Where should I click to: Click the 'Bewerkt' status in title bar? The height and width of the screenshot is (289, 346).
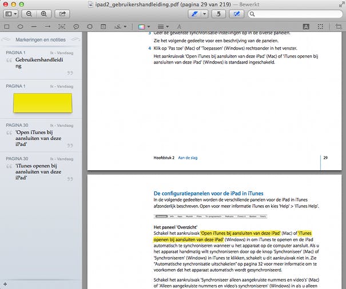[x=249, y=5]
